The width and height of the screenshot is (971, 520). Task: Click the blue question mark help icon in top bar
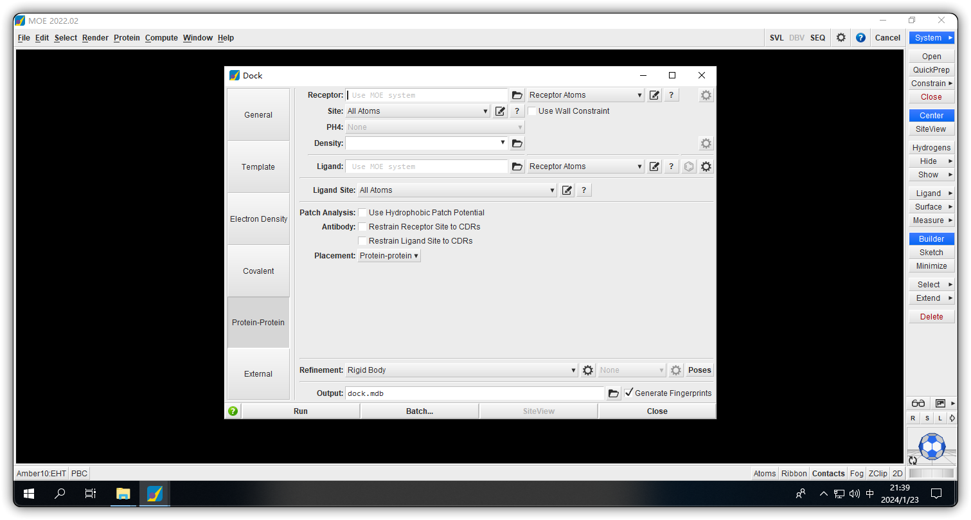(860, 38)
